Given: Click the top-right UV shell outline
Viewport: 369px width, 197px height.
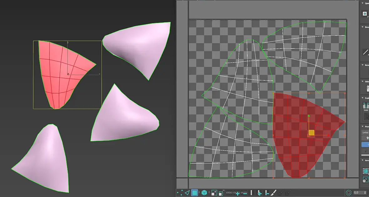Looking at the screenshot, I should pyautogui.click(x=306, y=52).
